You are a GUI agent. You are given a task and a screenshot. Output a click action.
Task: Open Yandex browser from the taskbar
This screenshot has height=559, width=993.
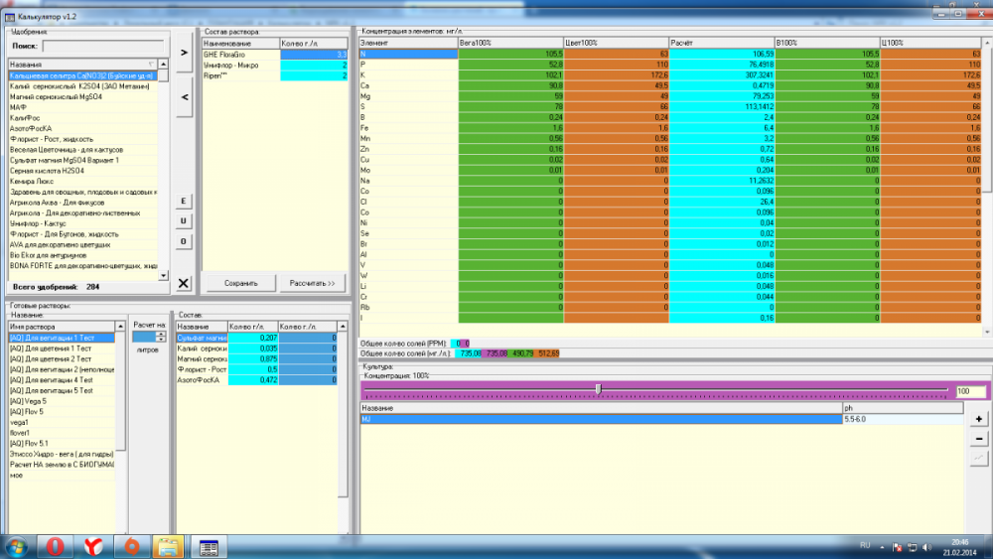[x=93, y=546]
